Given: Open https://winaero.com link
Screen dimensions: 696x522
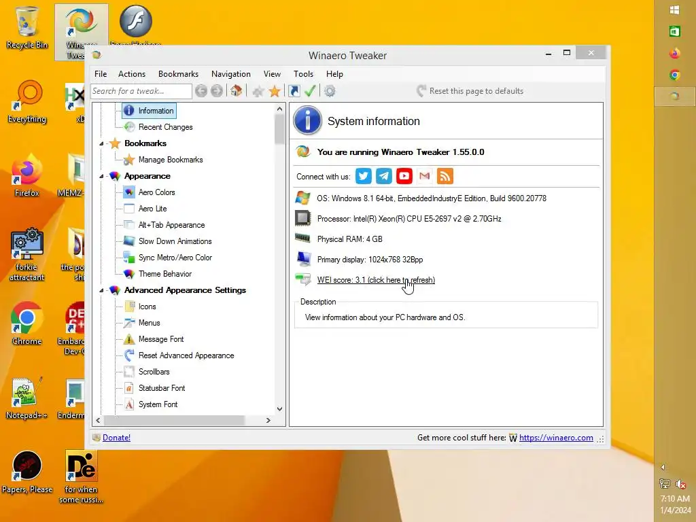Looking at the screenshot, I should tap(556, 438).
